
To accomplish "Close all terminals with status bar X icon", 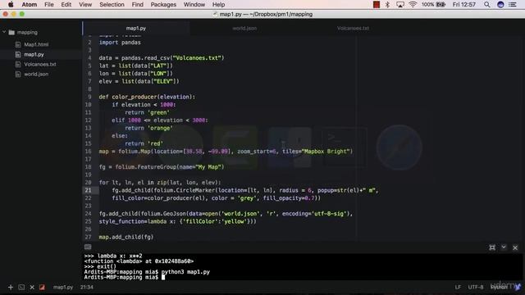I will (x=32, y=288).
